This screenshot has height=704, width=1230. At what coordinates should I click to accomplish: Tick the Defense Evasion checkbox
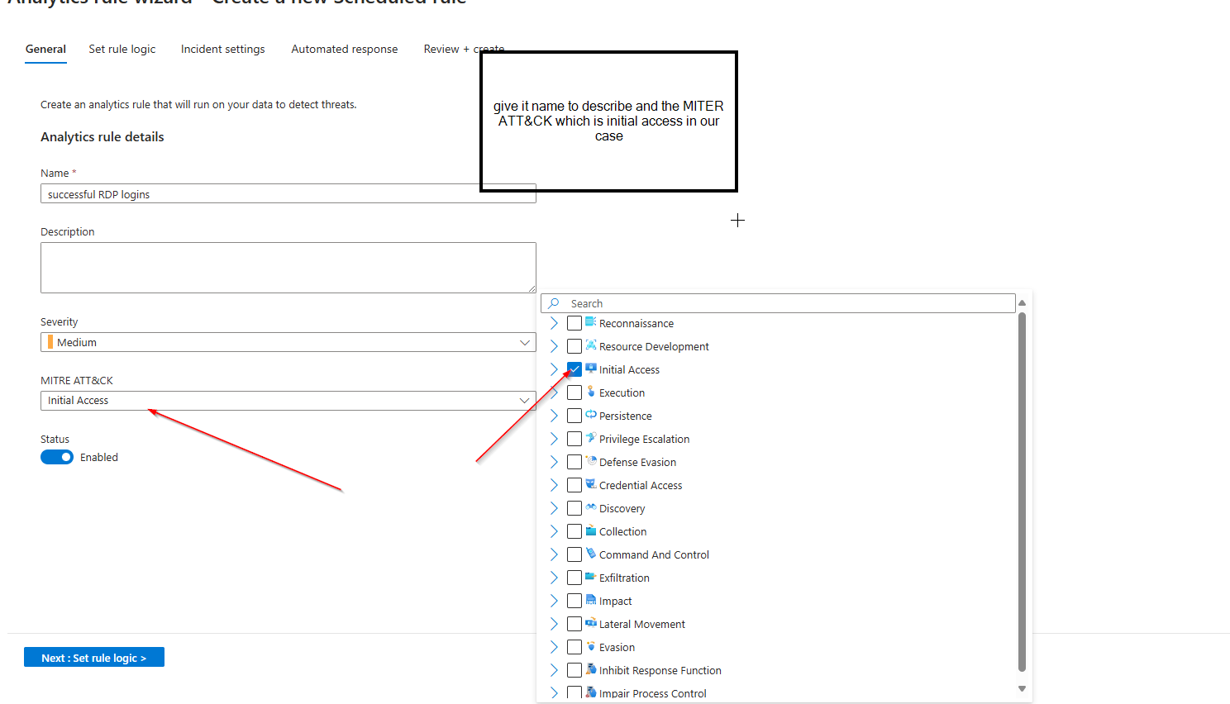tap(574, 462)
